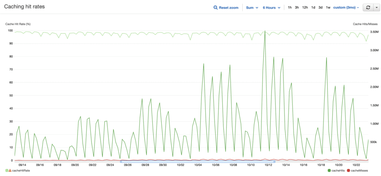Click the Reset zoom magnifier icon
The height and width of the screenshot is (176, 381).
(x=215, y=7)
